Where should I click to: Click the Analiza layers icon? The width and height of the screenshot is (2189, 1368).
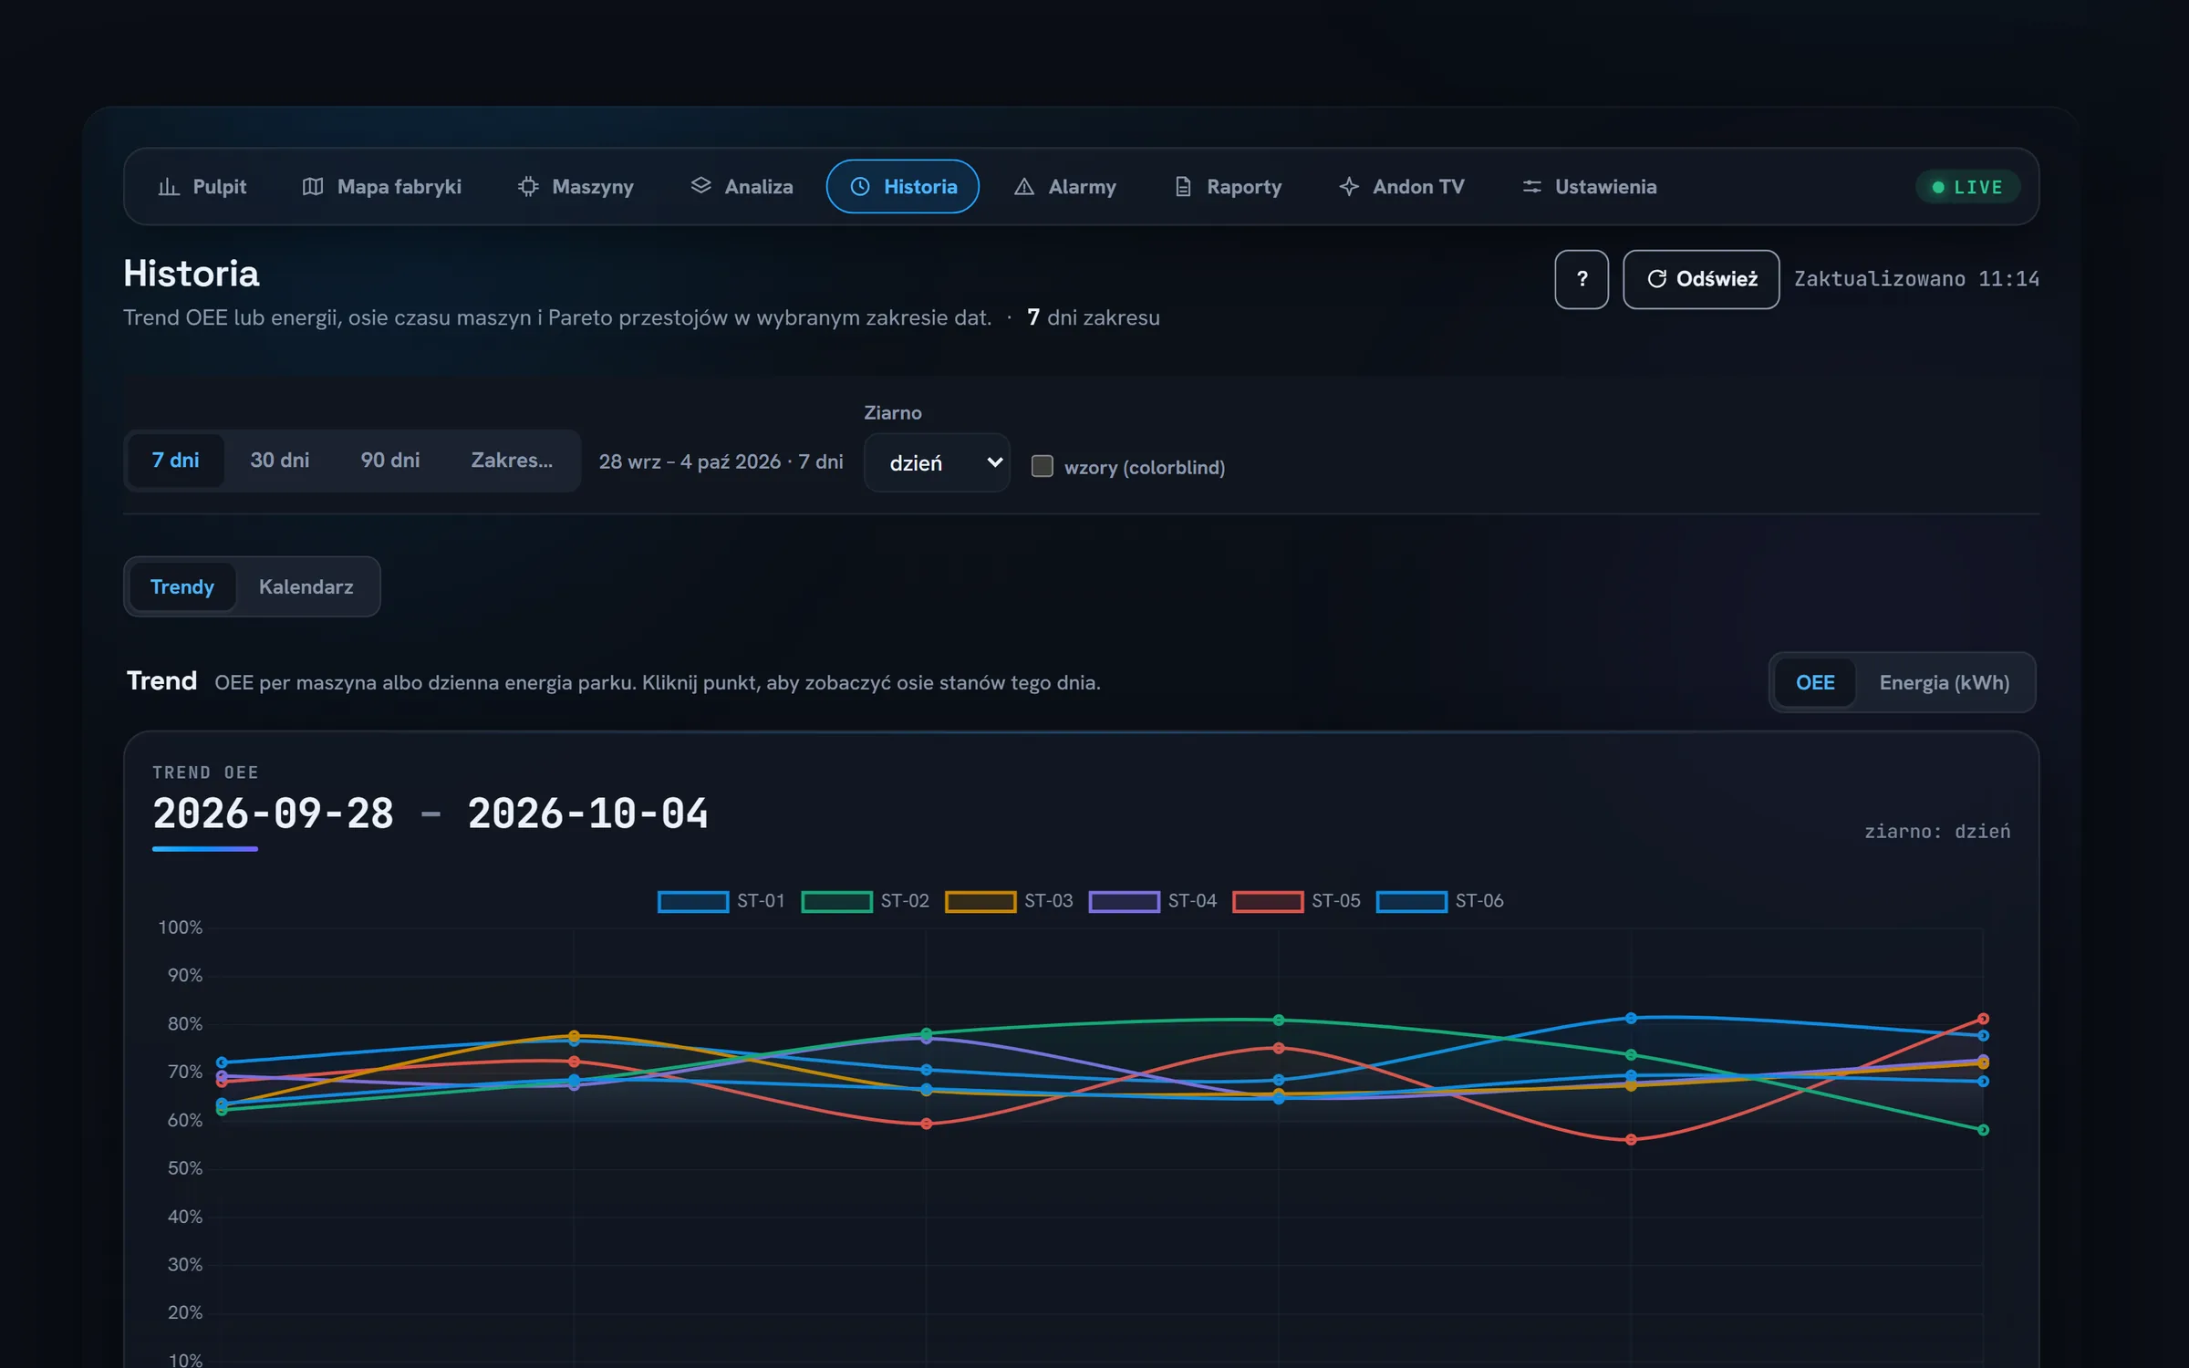(700, 186)
